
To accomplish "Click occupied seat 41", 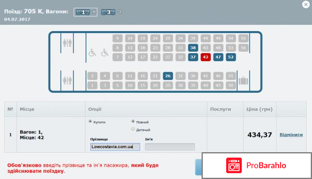I will click(205, 76).
